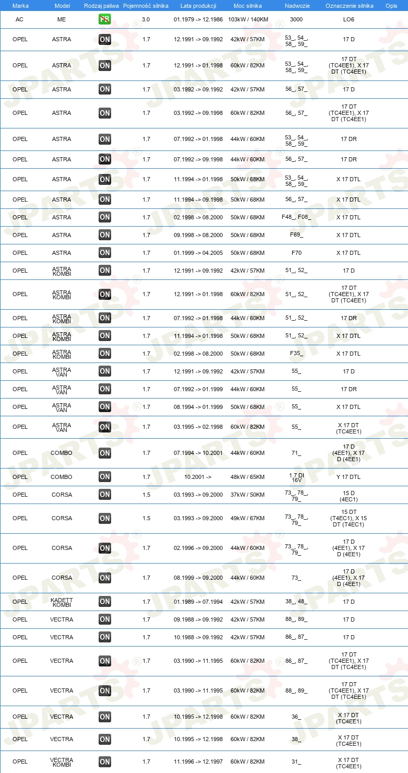
Task: Click ON fuel icon for Astra 11.1994-09.1998 row
Action: 105,200
